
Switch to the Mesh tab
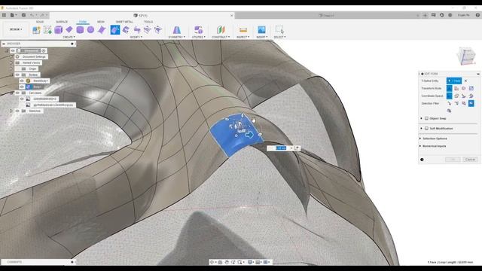pos(101,22)
